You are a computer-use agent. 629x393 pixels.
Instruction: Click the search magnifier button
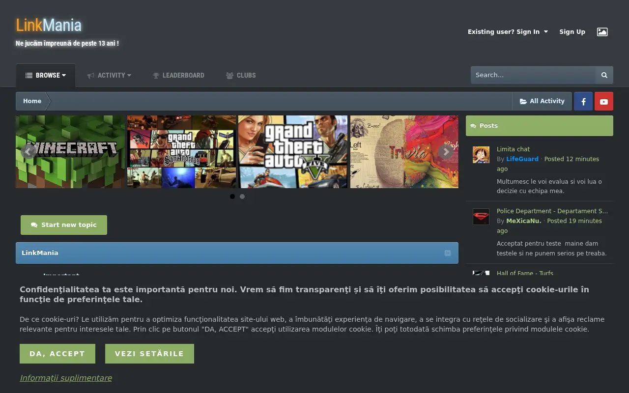pyautogui.click(x=604, y=75)
